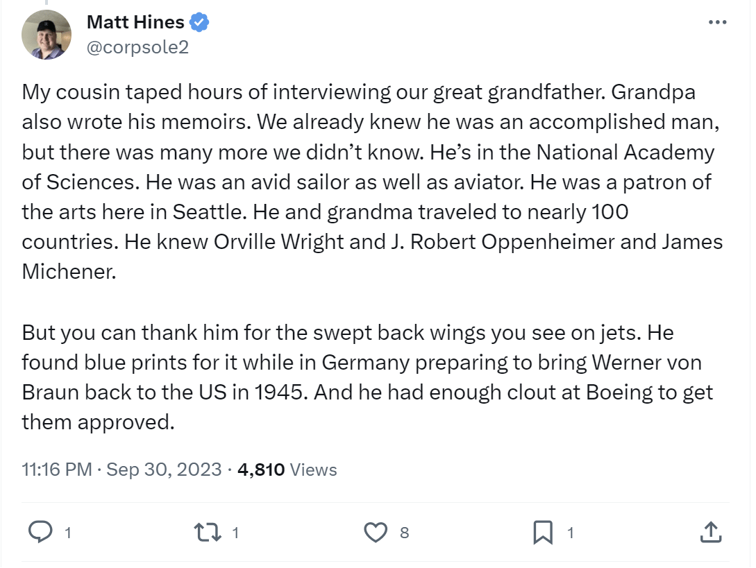Click the @corpsole2 handle

(137, 47)
